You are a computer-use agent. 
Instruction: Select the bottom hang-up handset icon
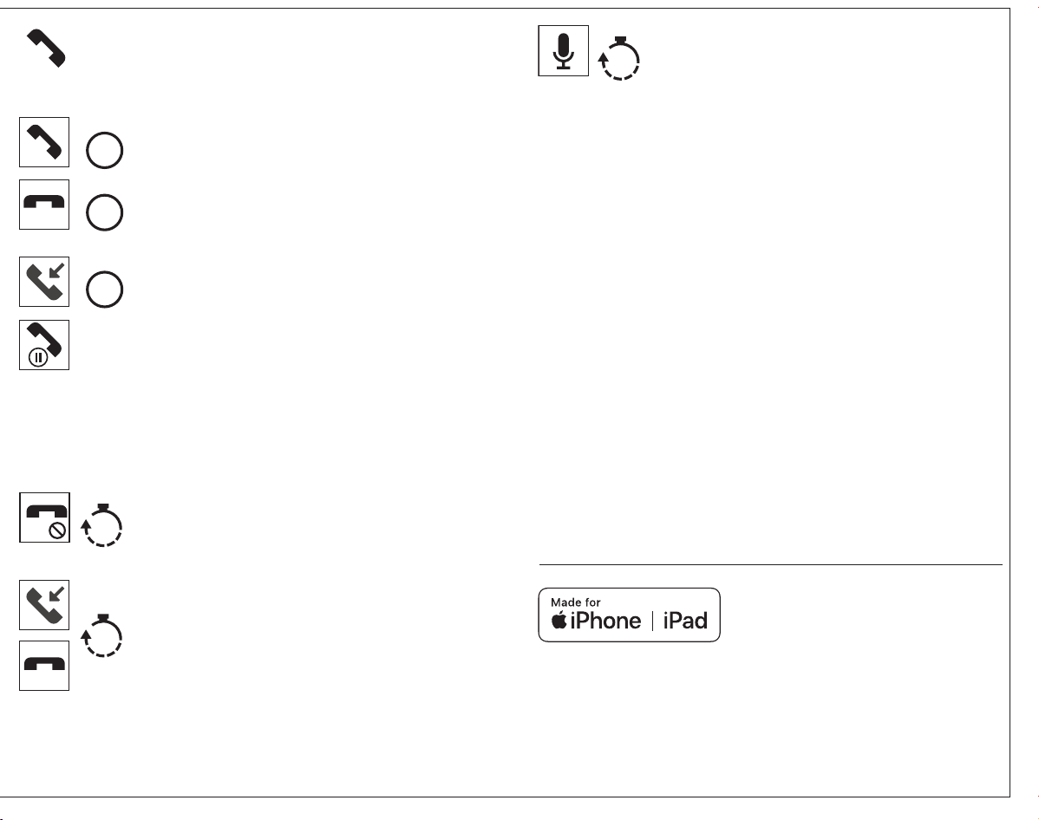coord(44,666)
